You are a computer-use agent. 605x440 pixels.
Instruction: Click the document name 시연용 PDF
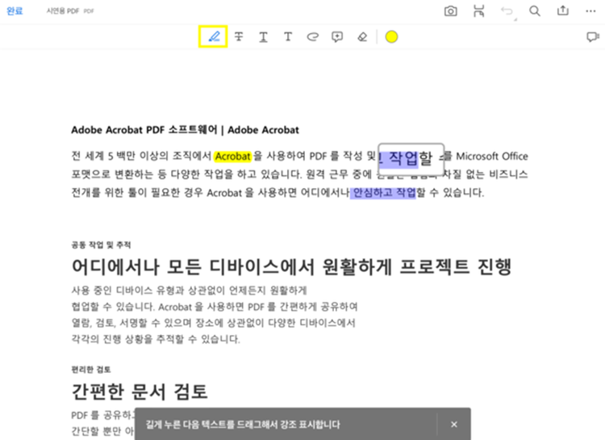click(63, 10)
